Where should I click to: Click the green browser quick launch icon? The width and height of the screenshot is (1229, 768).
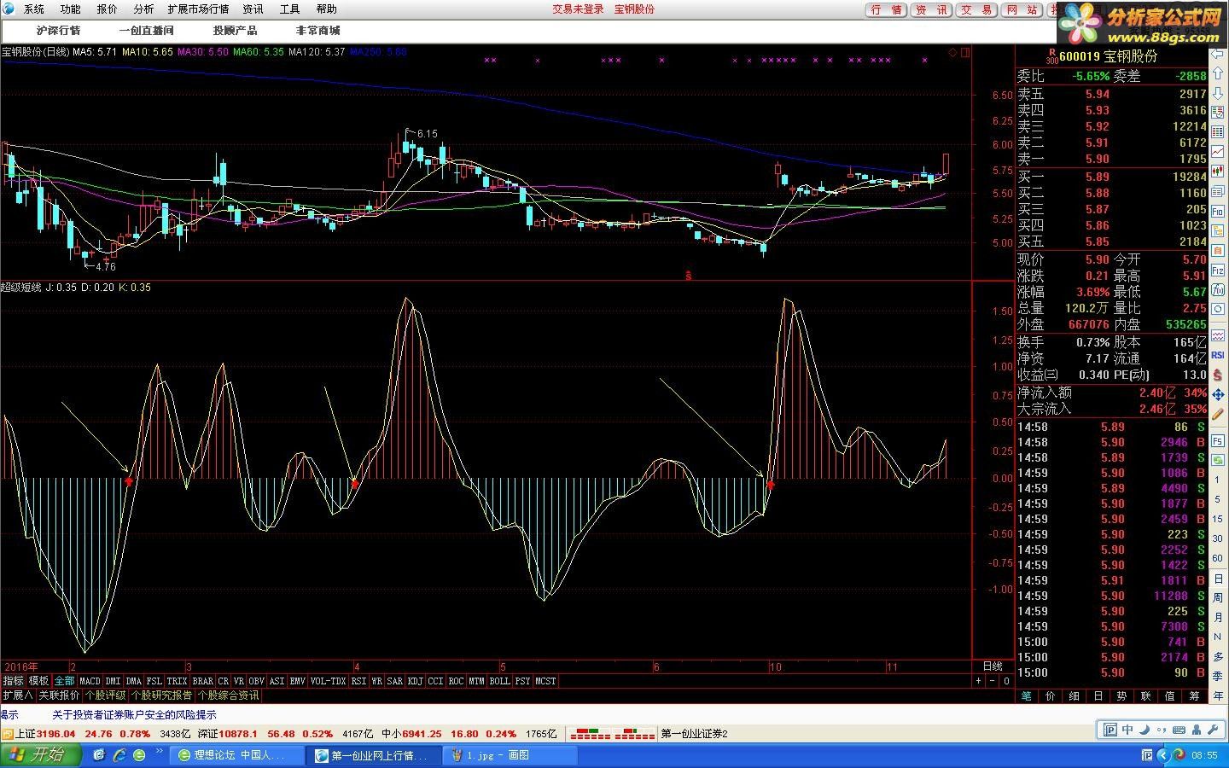pos(139,755)
